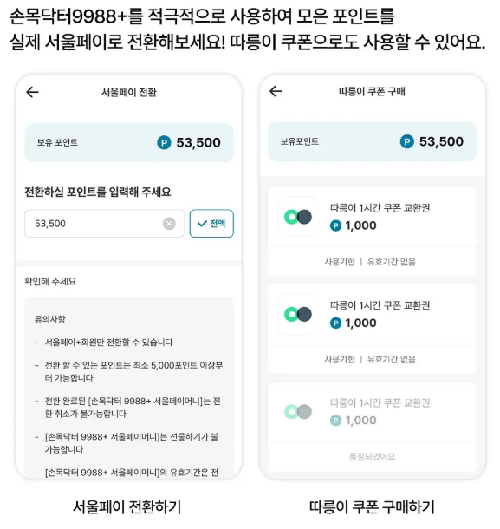Tap first coupon's 사용기한 유효기간 없음 row
500x529 pixels.
click(x=370, y=262)
